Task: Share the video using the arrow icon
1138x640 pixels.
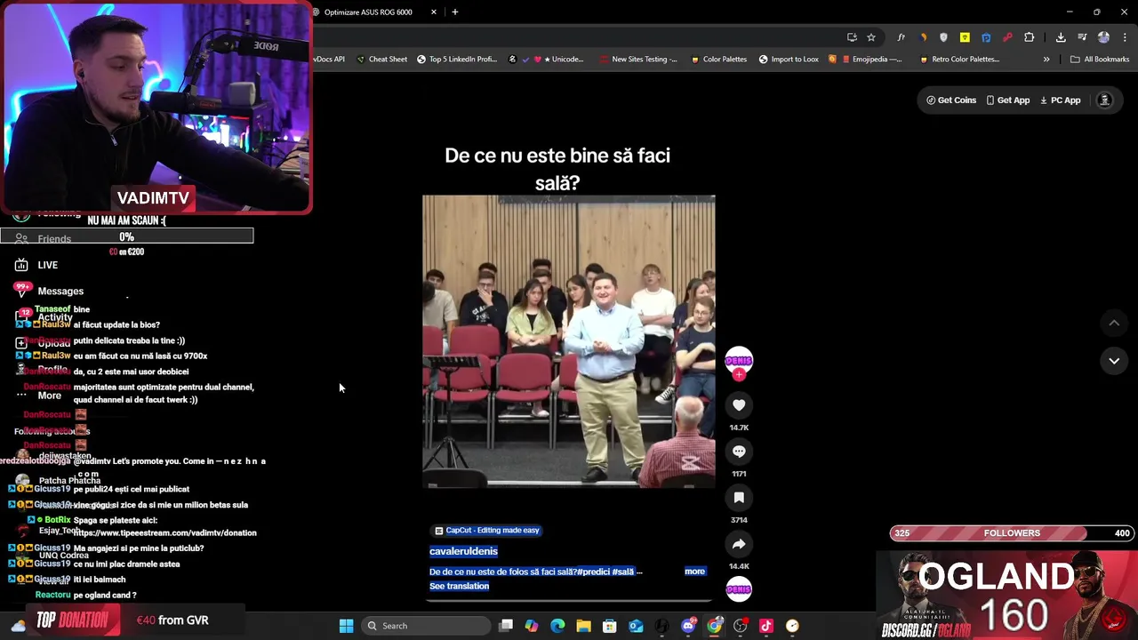Action: (x=739, y=544)
